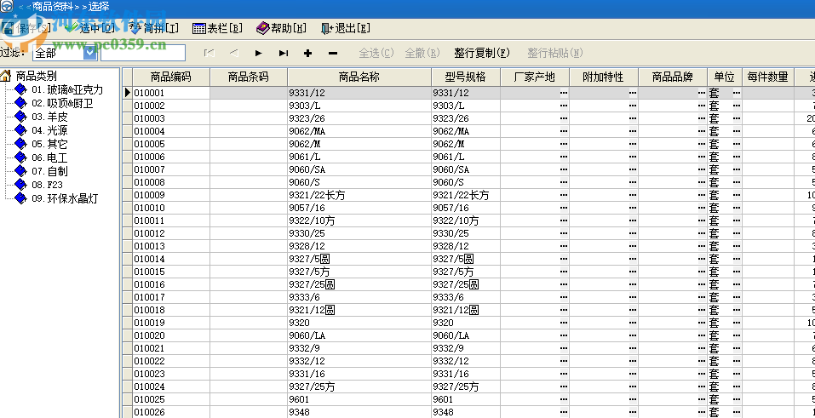Image resolution: width=815 pixels, height=418 pixels.
Task: Click the Save [S] toolbar button
Action: 26,28
